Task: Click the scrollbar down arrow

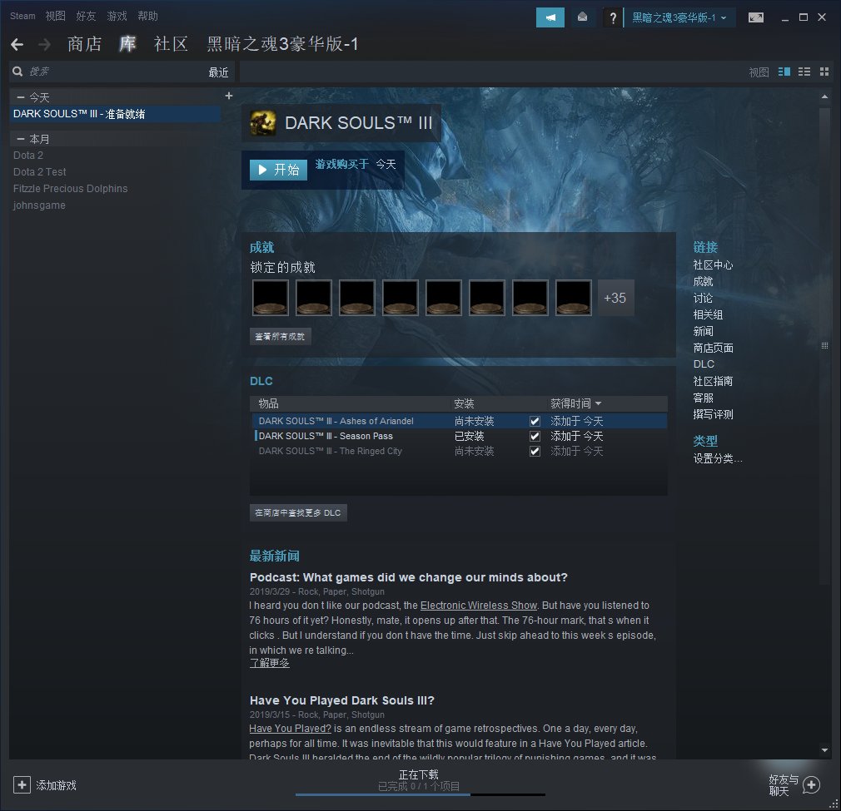Action: [824, 750]
